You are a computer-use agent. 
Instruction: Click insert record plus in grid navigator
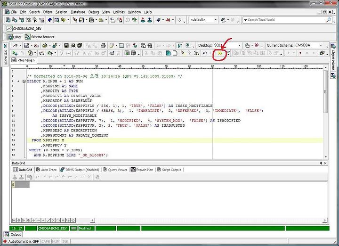[33, 220]
